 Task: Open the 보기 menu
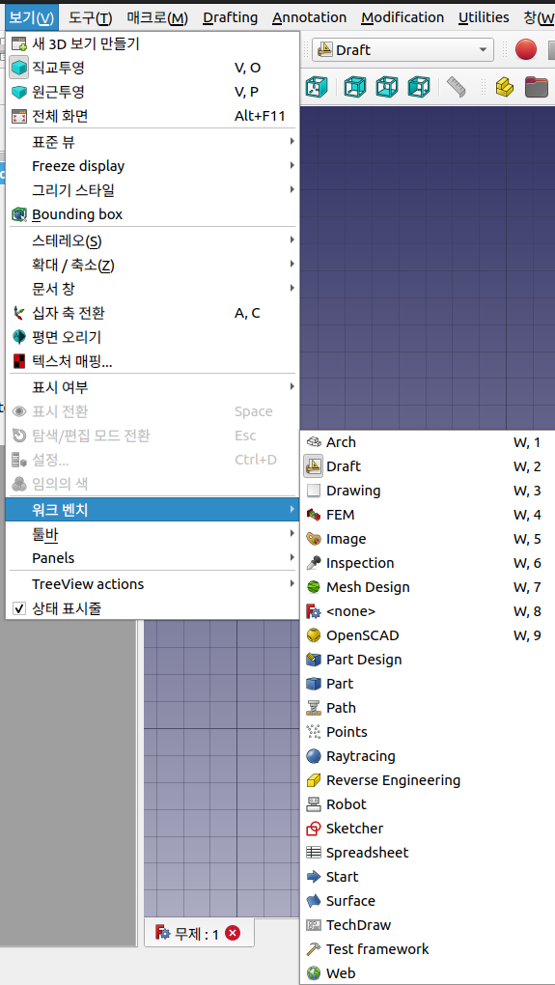point(32,17)
